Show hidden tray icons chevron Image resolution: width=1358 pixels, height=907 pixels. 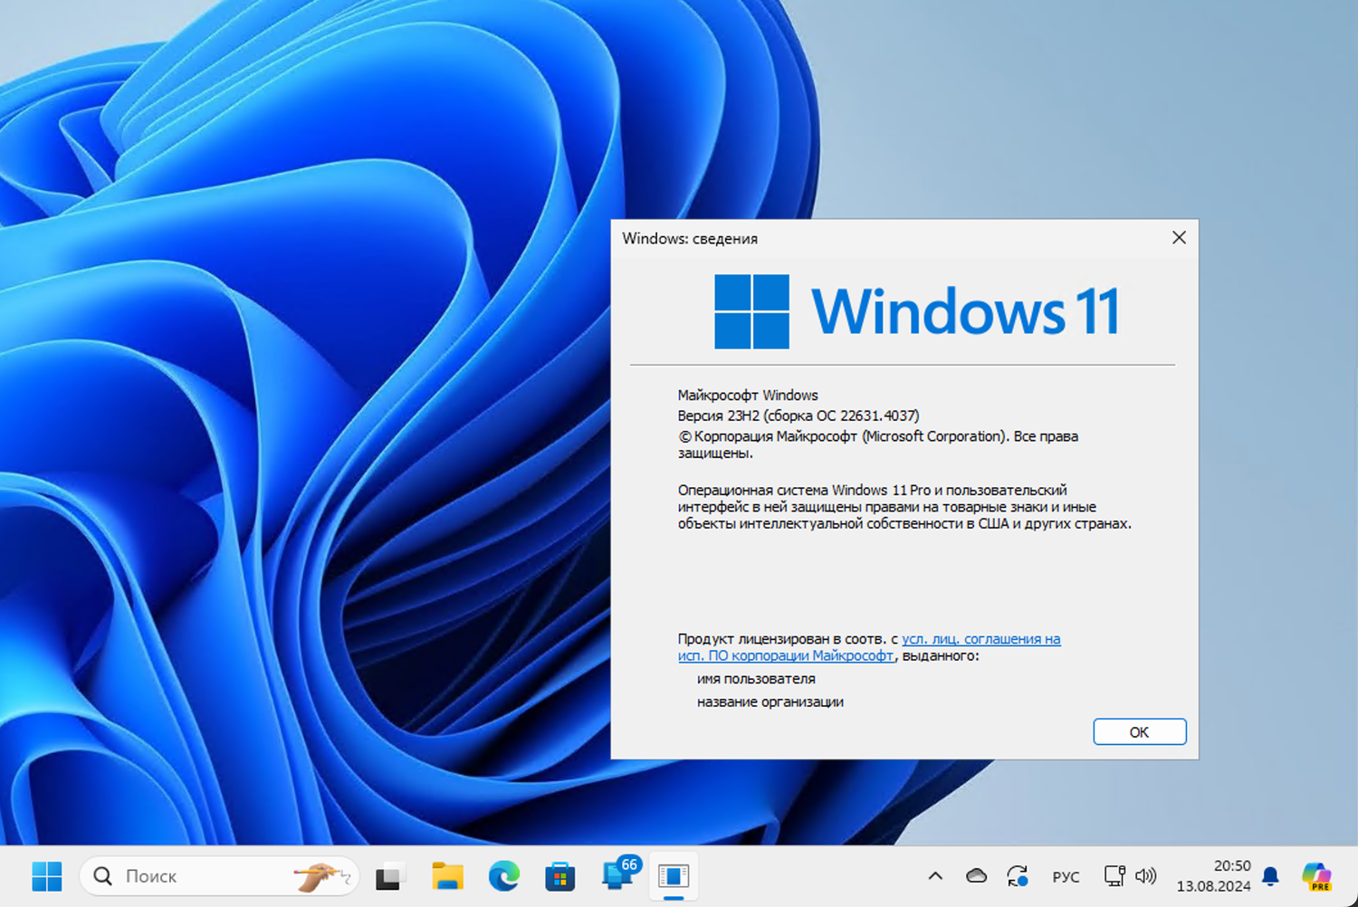click(x=935, y=876)
